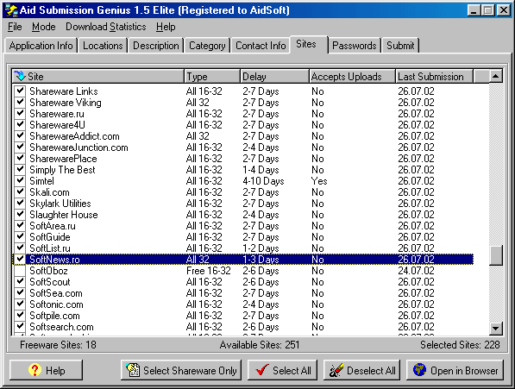Uncheck the Softsearch.com checkbox
Viewport: 515px width, 389px height.
coord(21,326)
